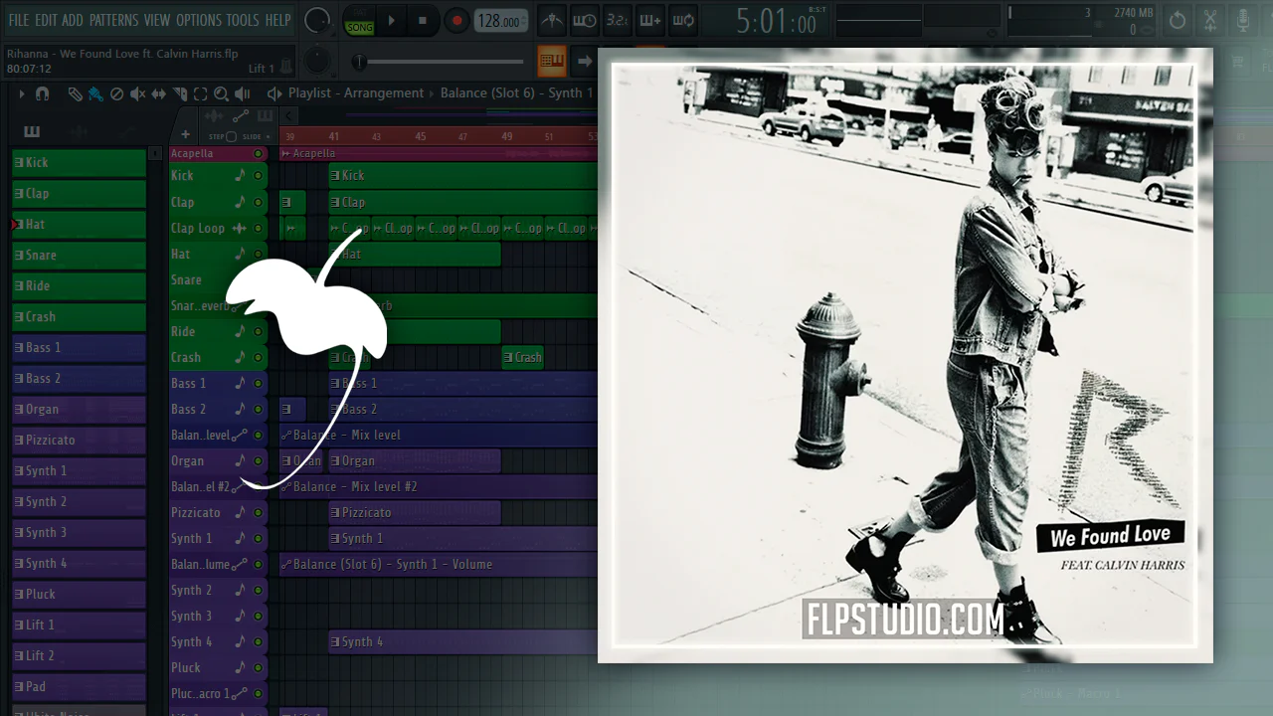This screenshot has height=716, width=1273.
Task: Open the playlist options arrow menu
Action: click(21, 93)
